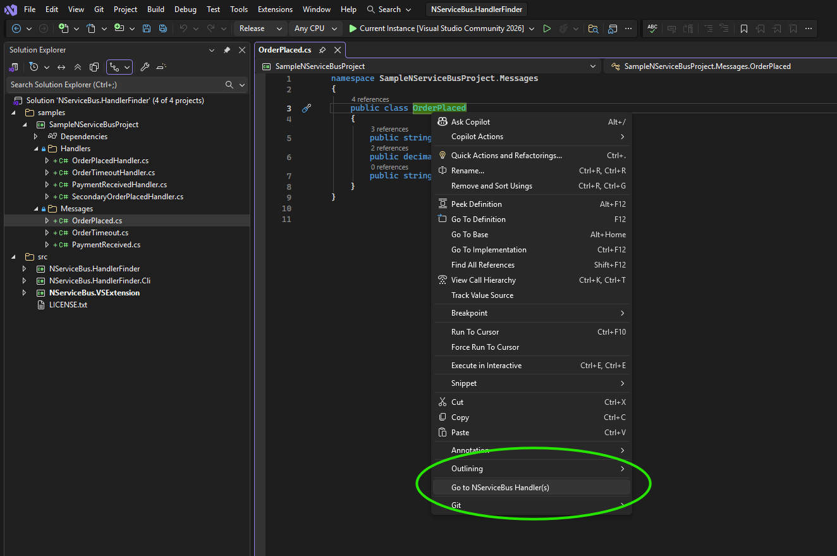This screenshot has width=837, height=556.
Task: Start debugging with Current Instance button
Action: [x=436, y=28]
